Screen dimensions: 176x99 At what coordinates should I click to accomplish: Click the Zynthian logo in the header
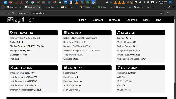pos(21,20)
